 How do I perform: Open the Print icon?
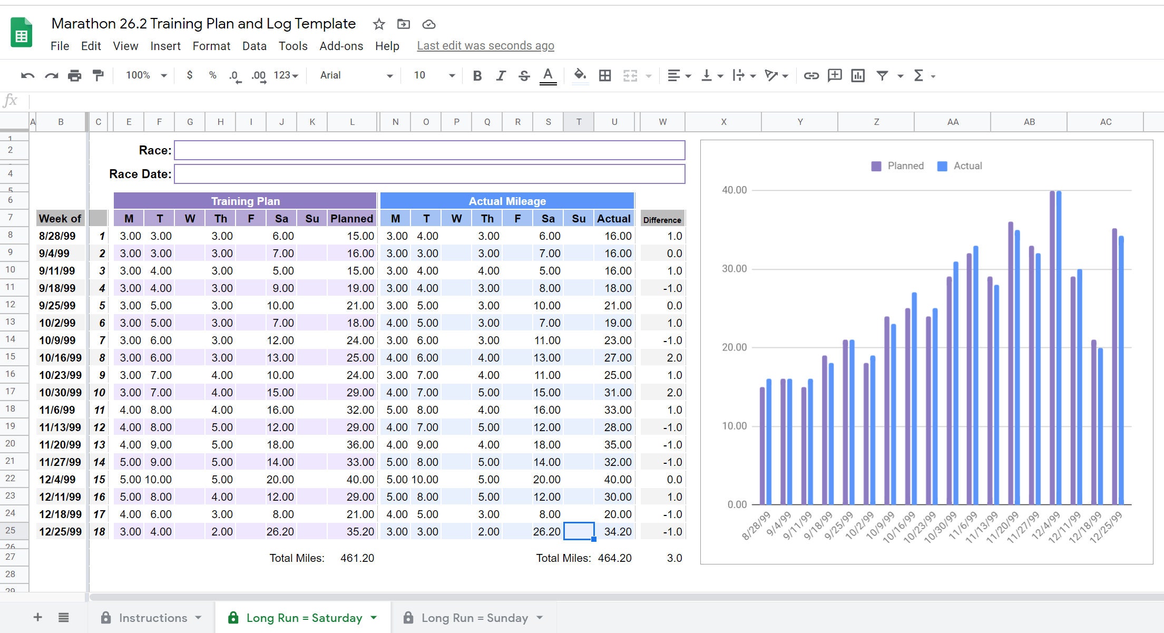pos(74,75)
